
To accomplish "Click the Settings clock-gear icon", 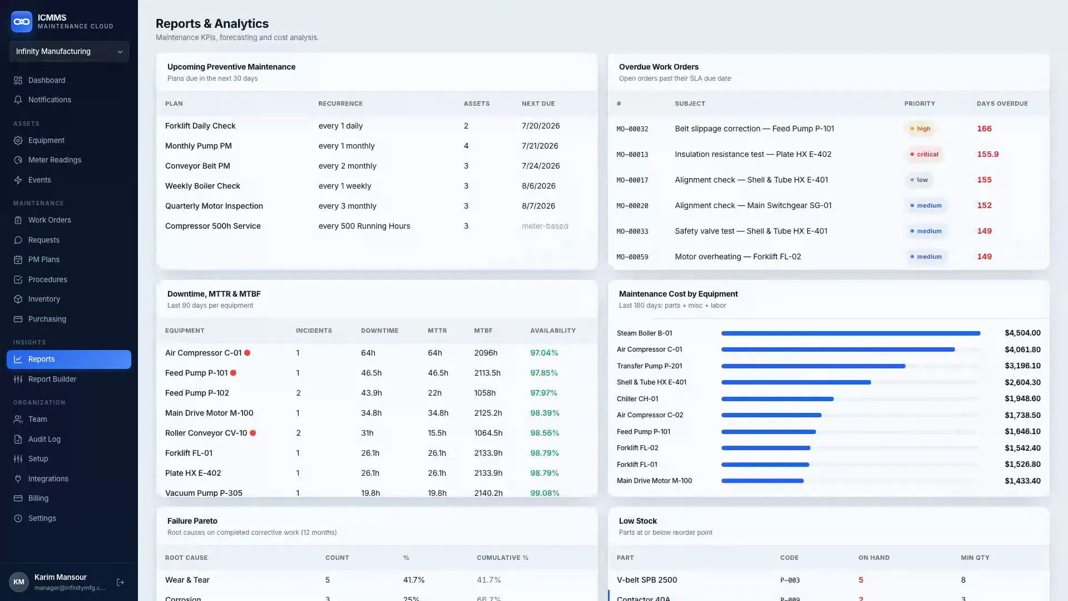I will click(18, 518).
